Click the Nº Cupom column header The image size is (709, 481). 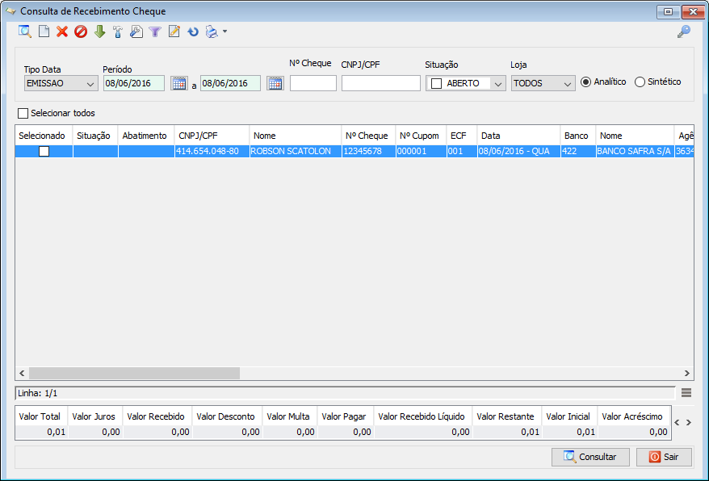(x=421, y=136)
